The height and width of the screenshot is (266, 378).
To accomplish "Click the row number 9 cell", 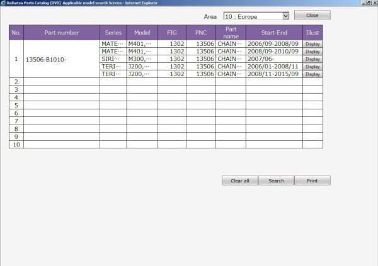I will (x=16, y=136).
